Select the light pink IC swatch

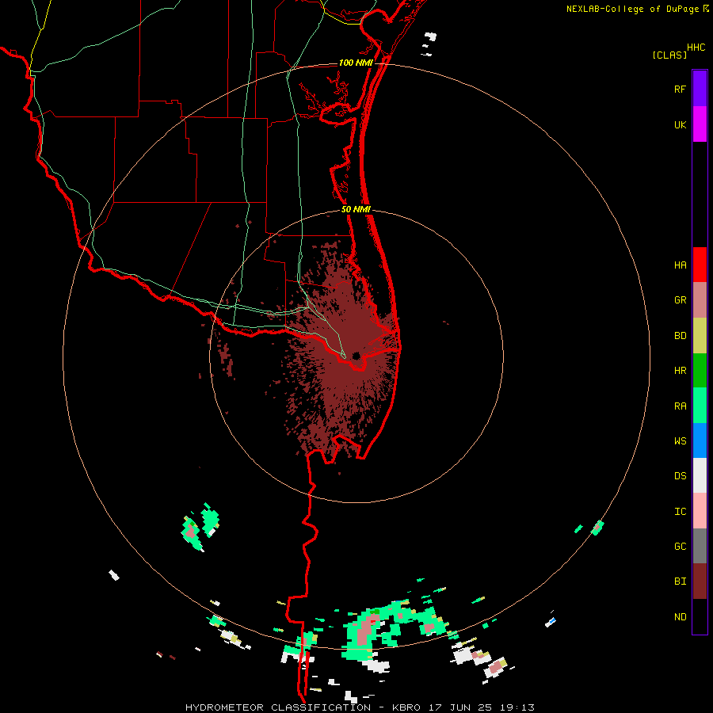(x=700, y=511)
